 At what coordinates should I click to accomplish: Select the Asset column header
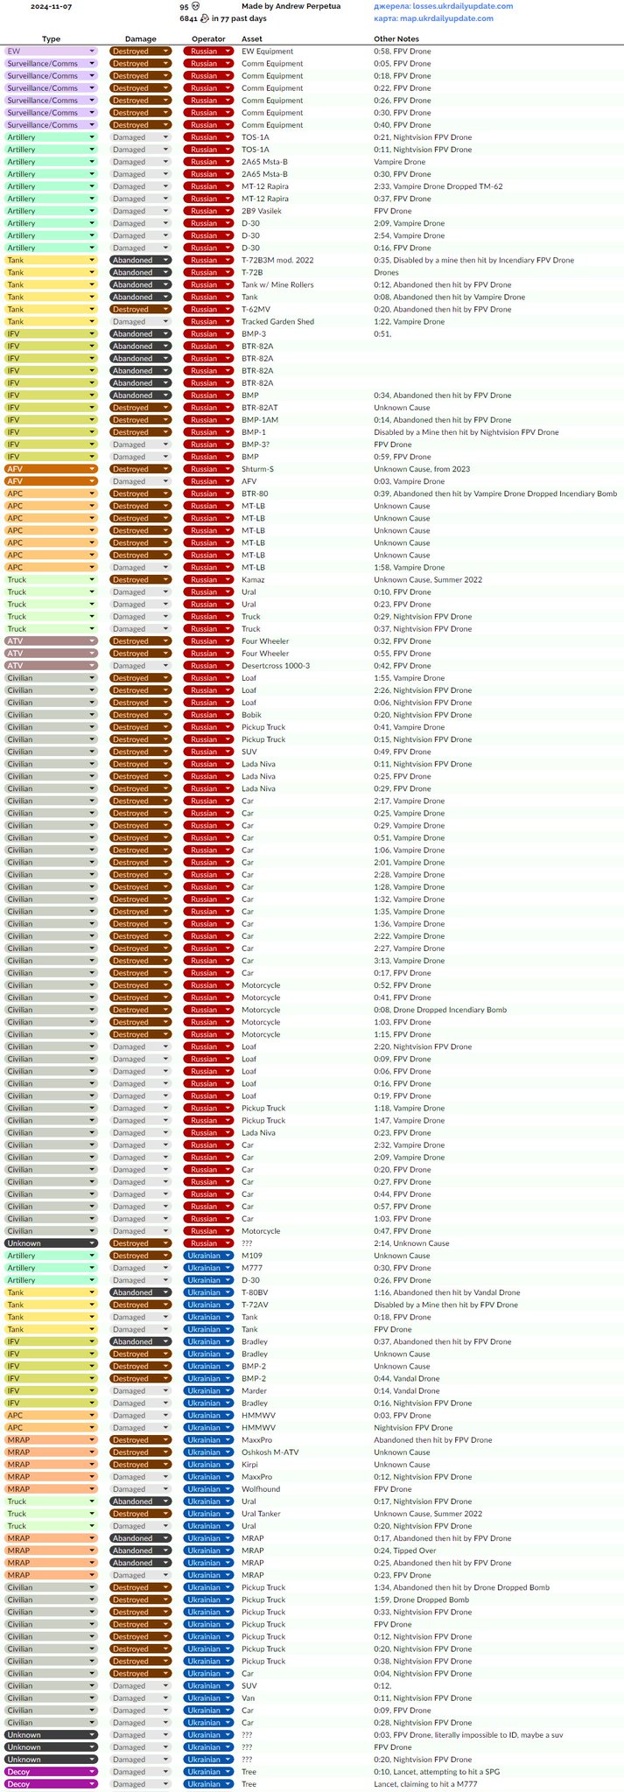coord(252,39)
